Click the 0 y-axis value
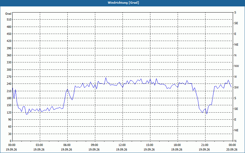This screenshot has height=153, width=245. tap(10, 141)
